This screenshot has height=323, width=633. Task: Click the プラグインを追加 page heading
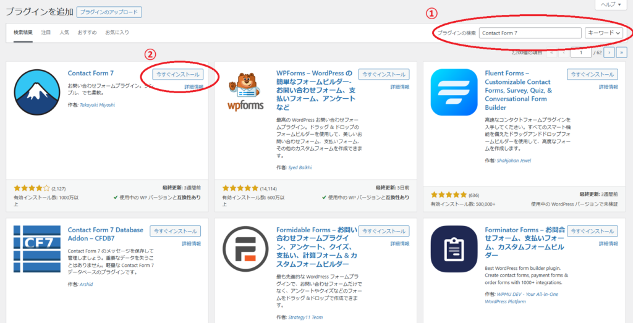[x=39, y=12]
